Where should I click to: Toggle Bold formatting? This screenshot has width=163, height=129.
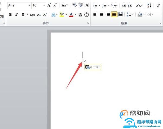(x=10, y=15)
